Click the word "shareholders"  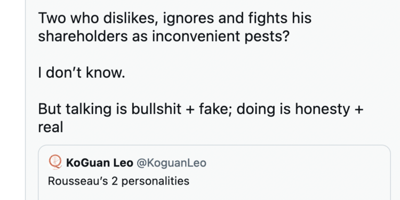[x=83, y=36]
